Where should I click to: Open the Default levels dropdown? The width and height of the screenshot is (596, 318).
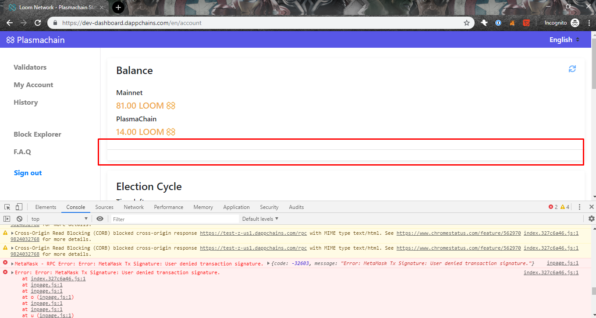pyautogui.click(x=260, y=218)
